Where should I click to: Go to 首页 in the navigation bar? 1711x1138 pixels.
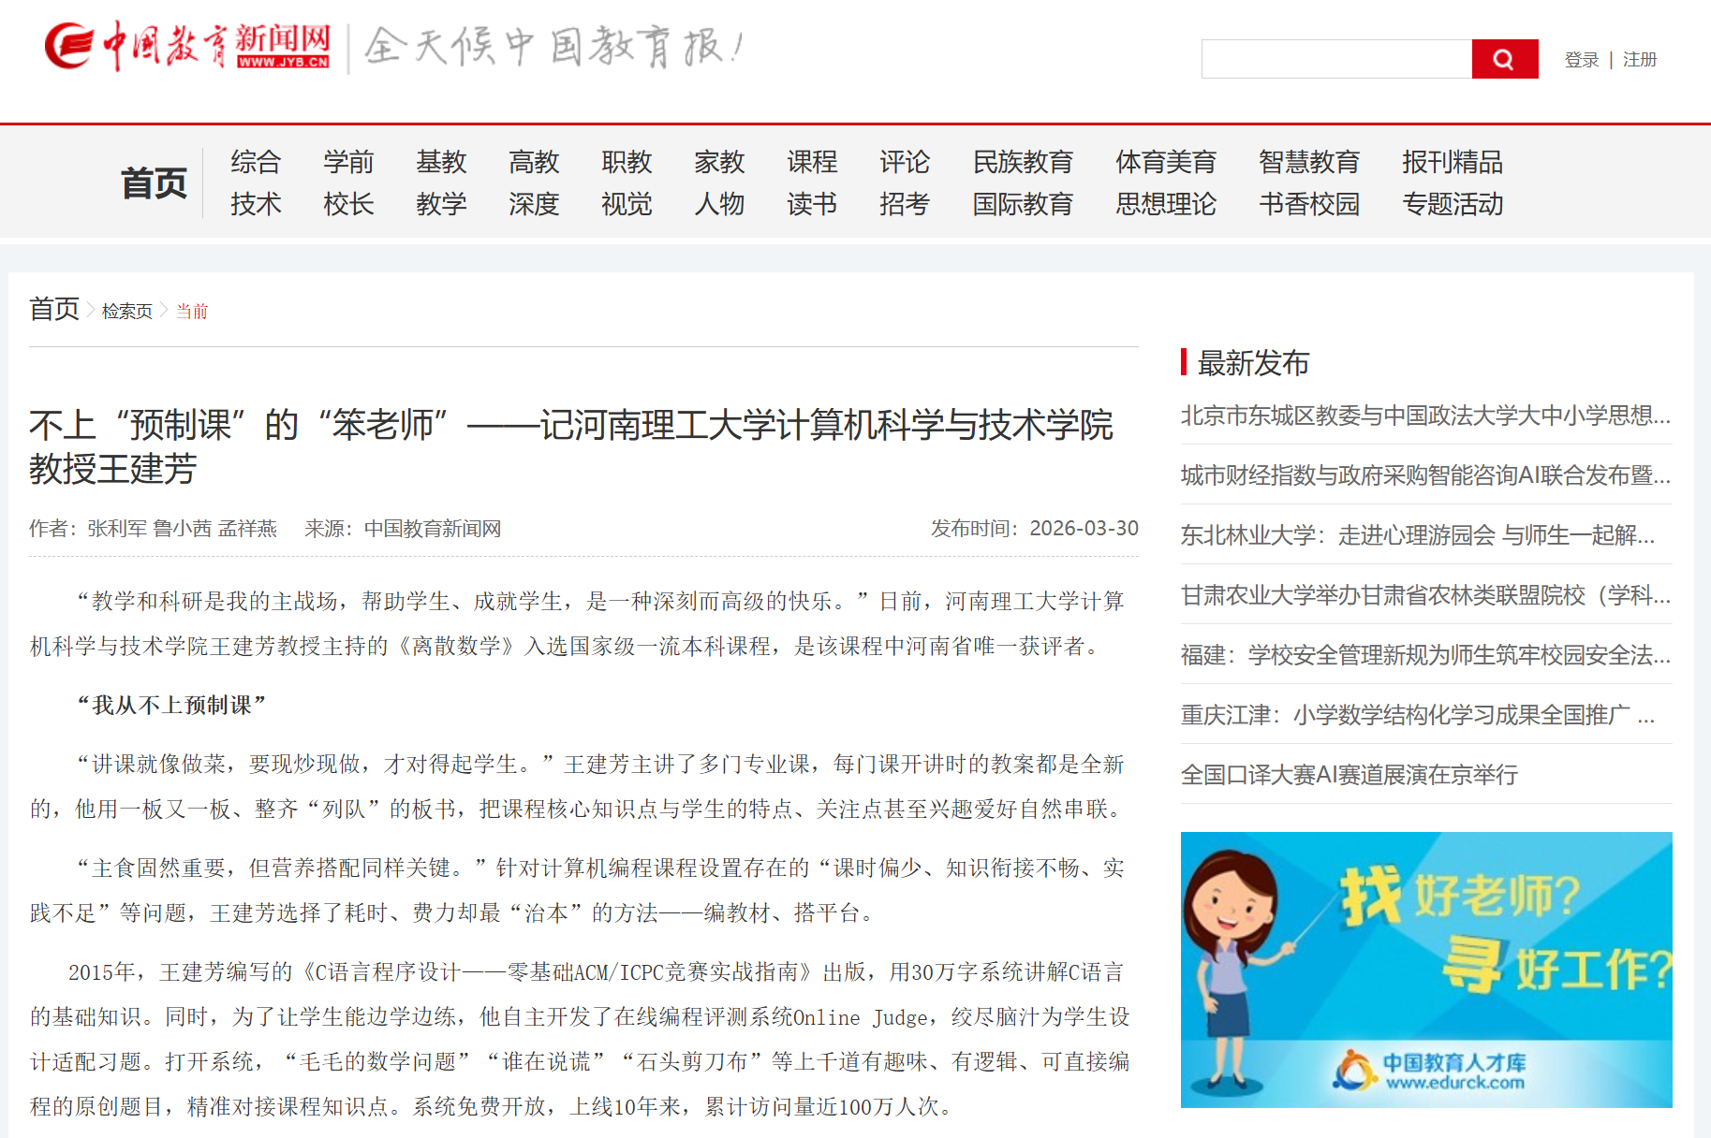[x=154, y=182]
